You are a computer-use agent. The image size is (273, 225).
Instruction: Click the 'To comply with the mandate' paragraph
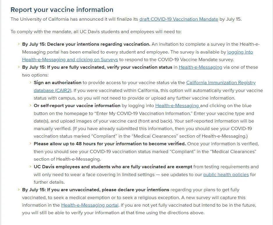[96, 32]
